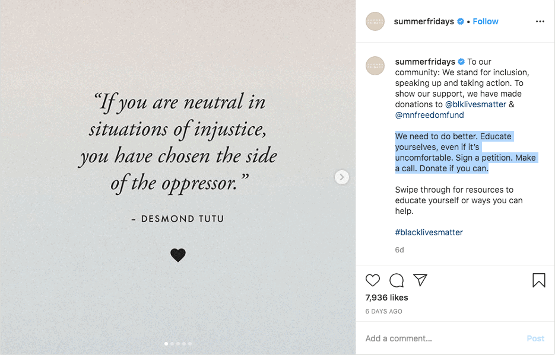The image size is (555, 355).
Task: Click the 6d timestamp under caption
Action: 399,250
